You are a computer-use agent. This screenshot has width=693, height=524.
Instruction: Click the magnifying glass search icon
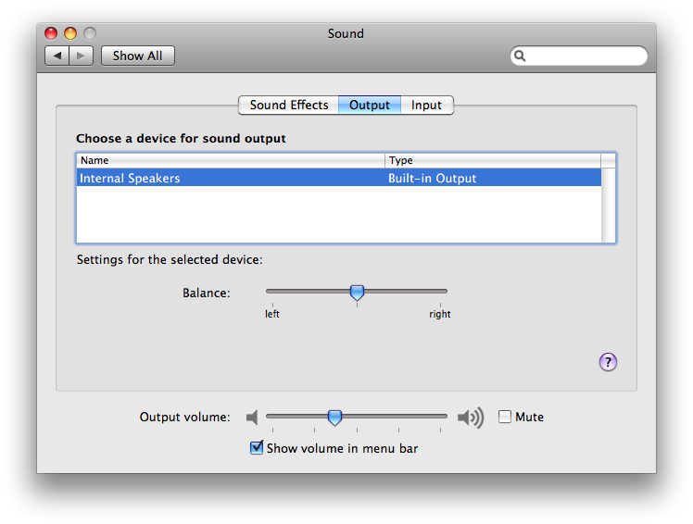[520, 56]
